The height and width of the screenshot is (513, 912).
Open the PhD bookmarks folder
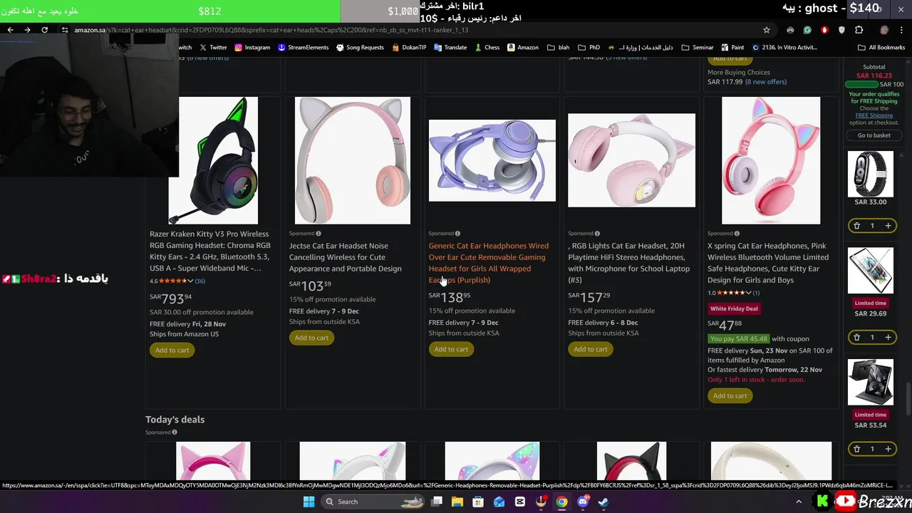[589, 48]
